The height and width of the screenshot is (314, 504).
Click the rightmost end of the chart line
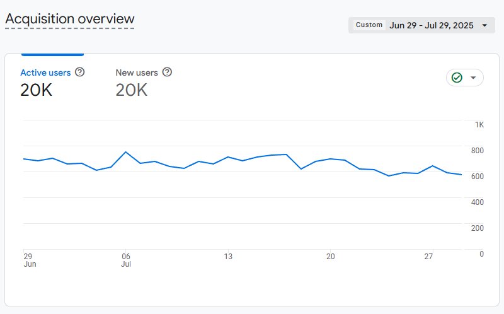point(461,175)
